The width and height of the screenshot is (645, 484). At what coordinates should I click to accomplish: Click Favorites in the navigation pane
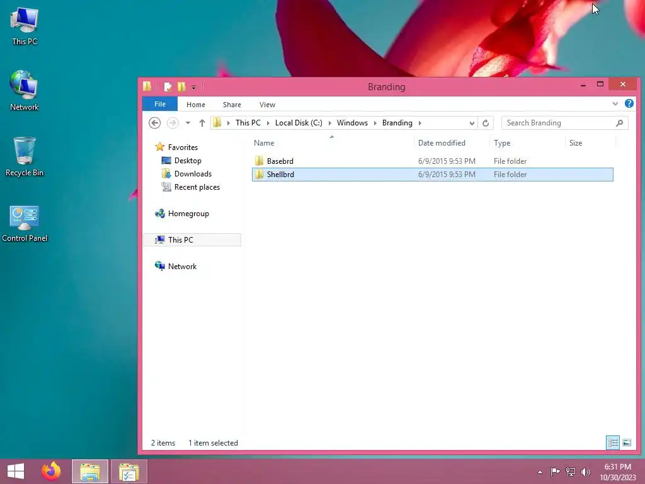pos(183,147)
